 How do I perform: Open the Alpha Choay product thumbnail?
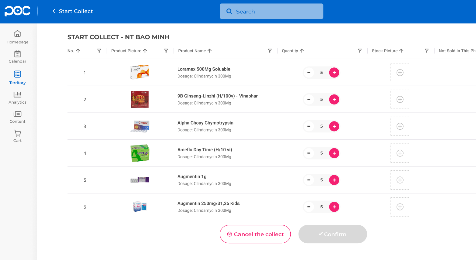point(140,126)
